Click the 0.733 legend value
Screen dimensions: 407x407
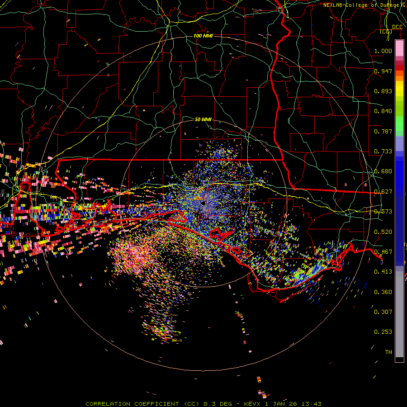pos(383,151)
